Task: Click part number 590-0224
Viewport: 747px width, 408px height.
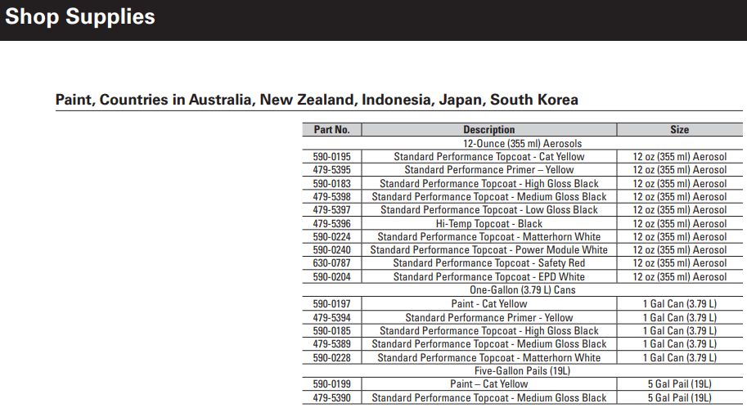Action: tap(331, 236)
